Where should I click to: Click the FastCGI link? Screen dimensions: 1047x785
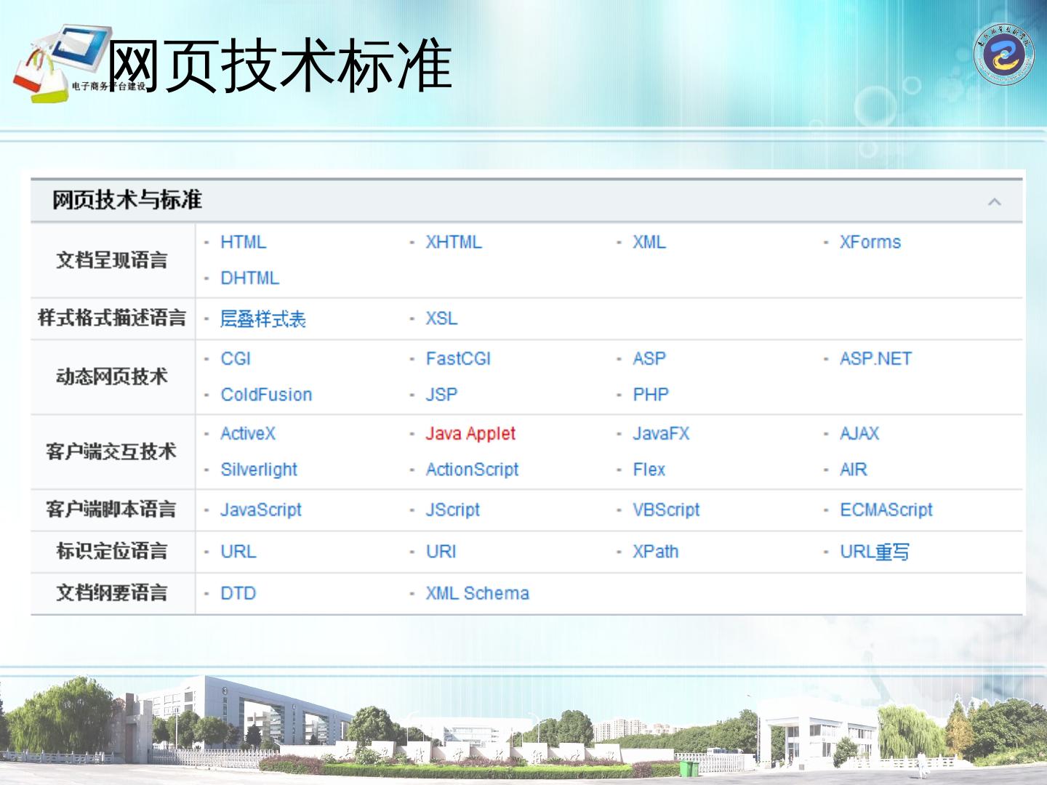tap(458, 358)
